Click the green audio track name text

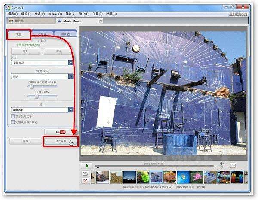(28, 45)
